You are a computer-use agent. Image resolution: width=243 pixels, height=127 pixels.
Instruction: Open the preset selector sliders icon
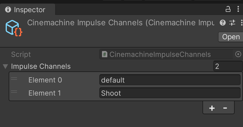(232, 23)
